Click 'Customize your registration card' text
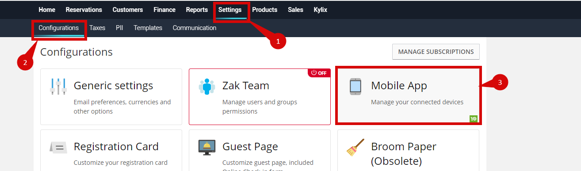 [121, 163]
